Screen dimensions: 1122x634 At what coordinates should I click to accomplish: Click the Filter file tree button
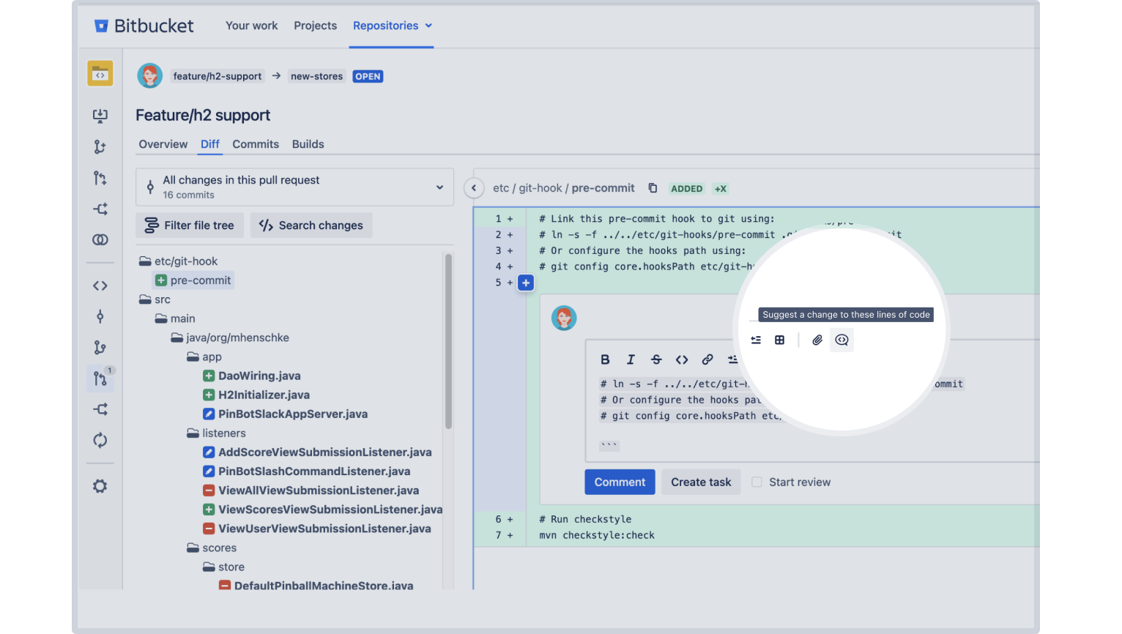pos(190,225)
